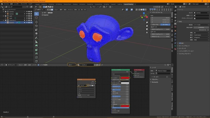Screen dimensions: 210x118
Task: Click the white サブサーフェス color swatch
Action: pos(125,83)
